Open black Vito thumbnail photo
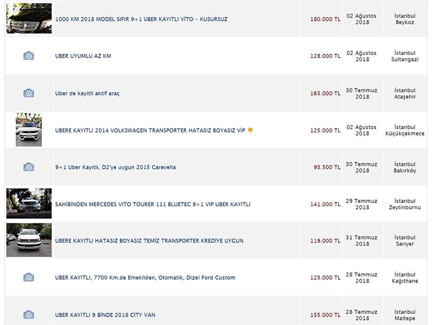 pos(29,18)
